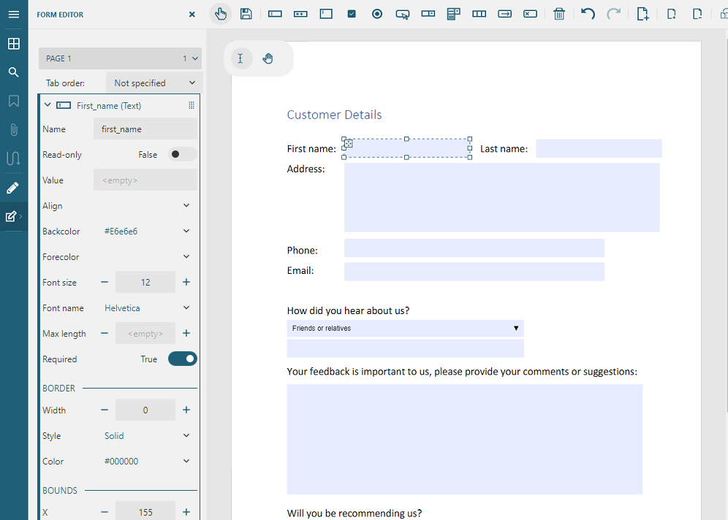The image size is (728, 520).
Task: Add a comb text field tool
Action: tap(479, 14)
